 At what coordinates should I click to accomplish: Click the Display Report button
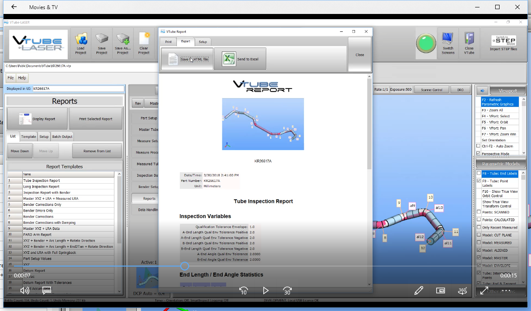tap(37, 119)
